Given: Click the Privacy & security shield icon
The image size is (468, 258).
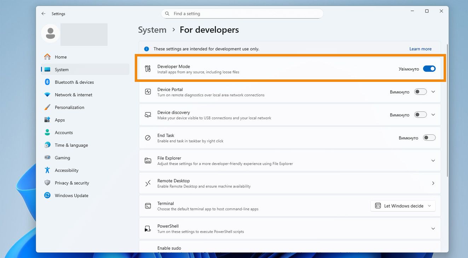Looking at the screenshot, I should click(x=47, y=183).
